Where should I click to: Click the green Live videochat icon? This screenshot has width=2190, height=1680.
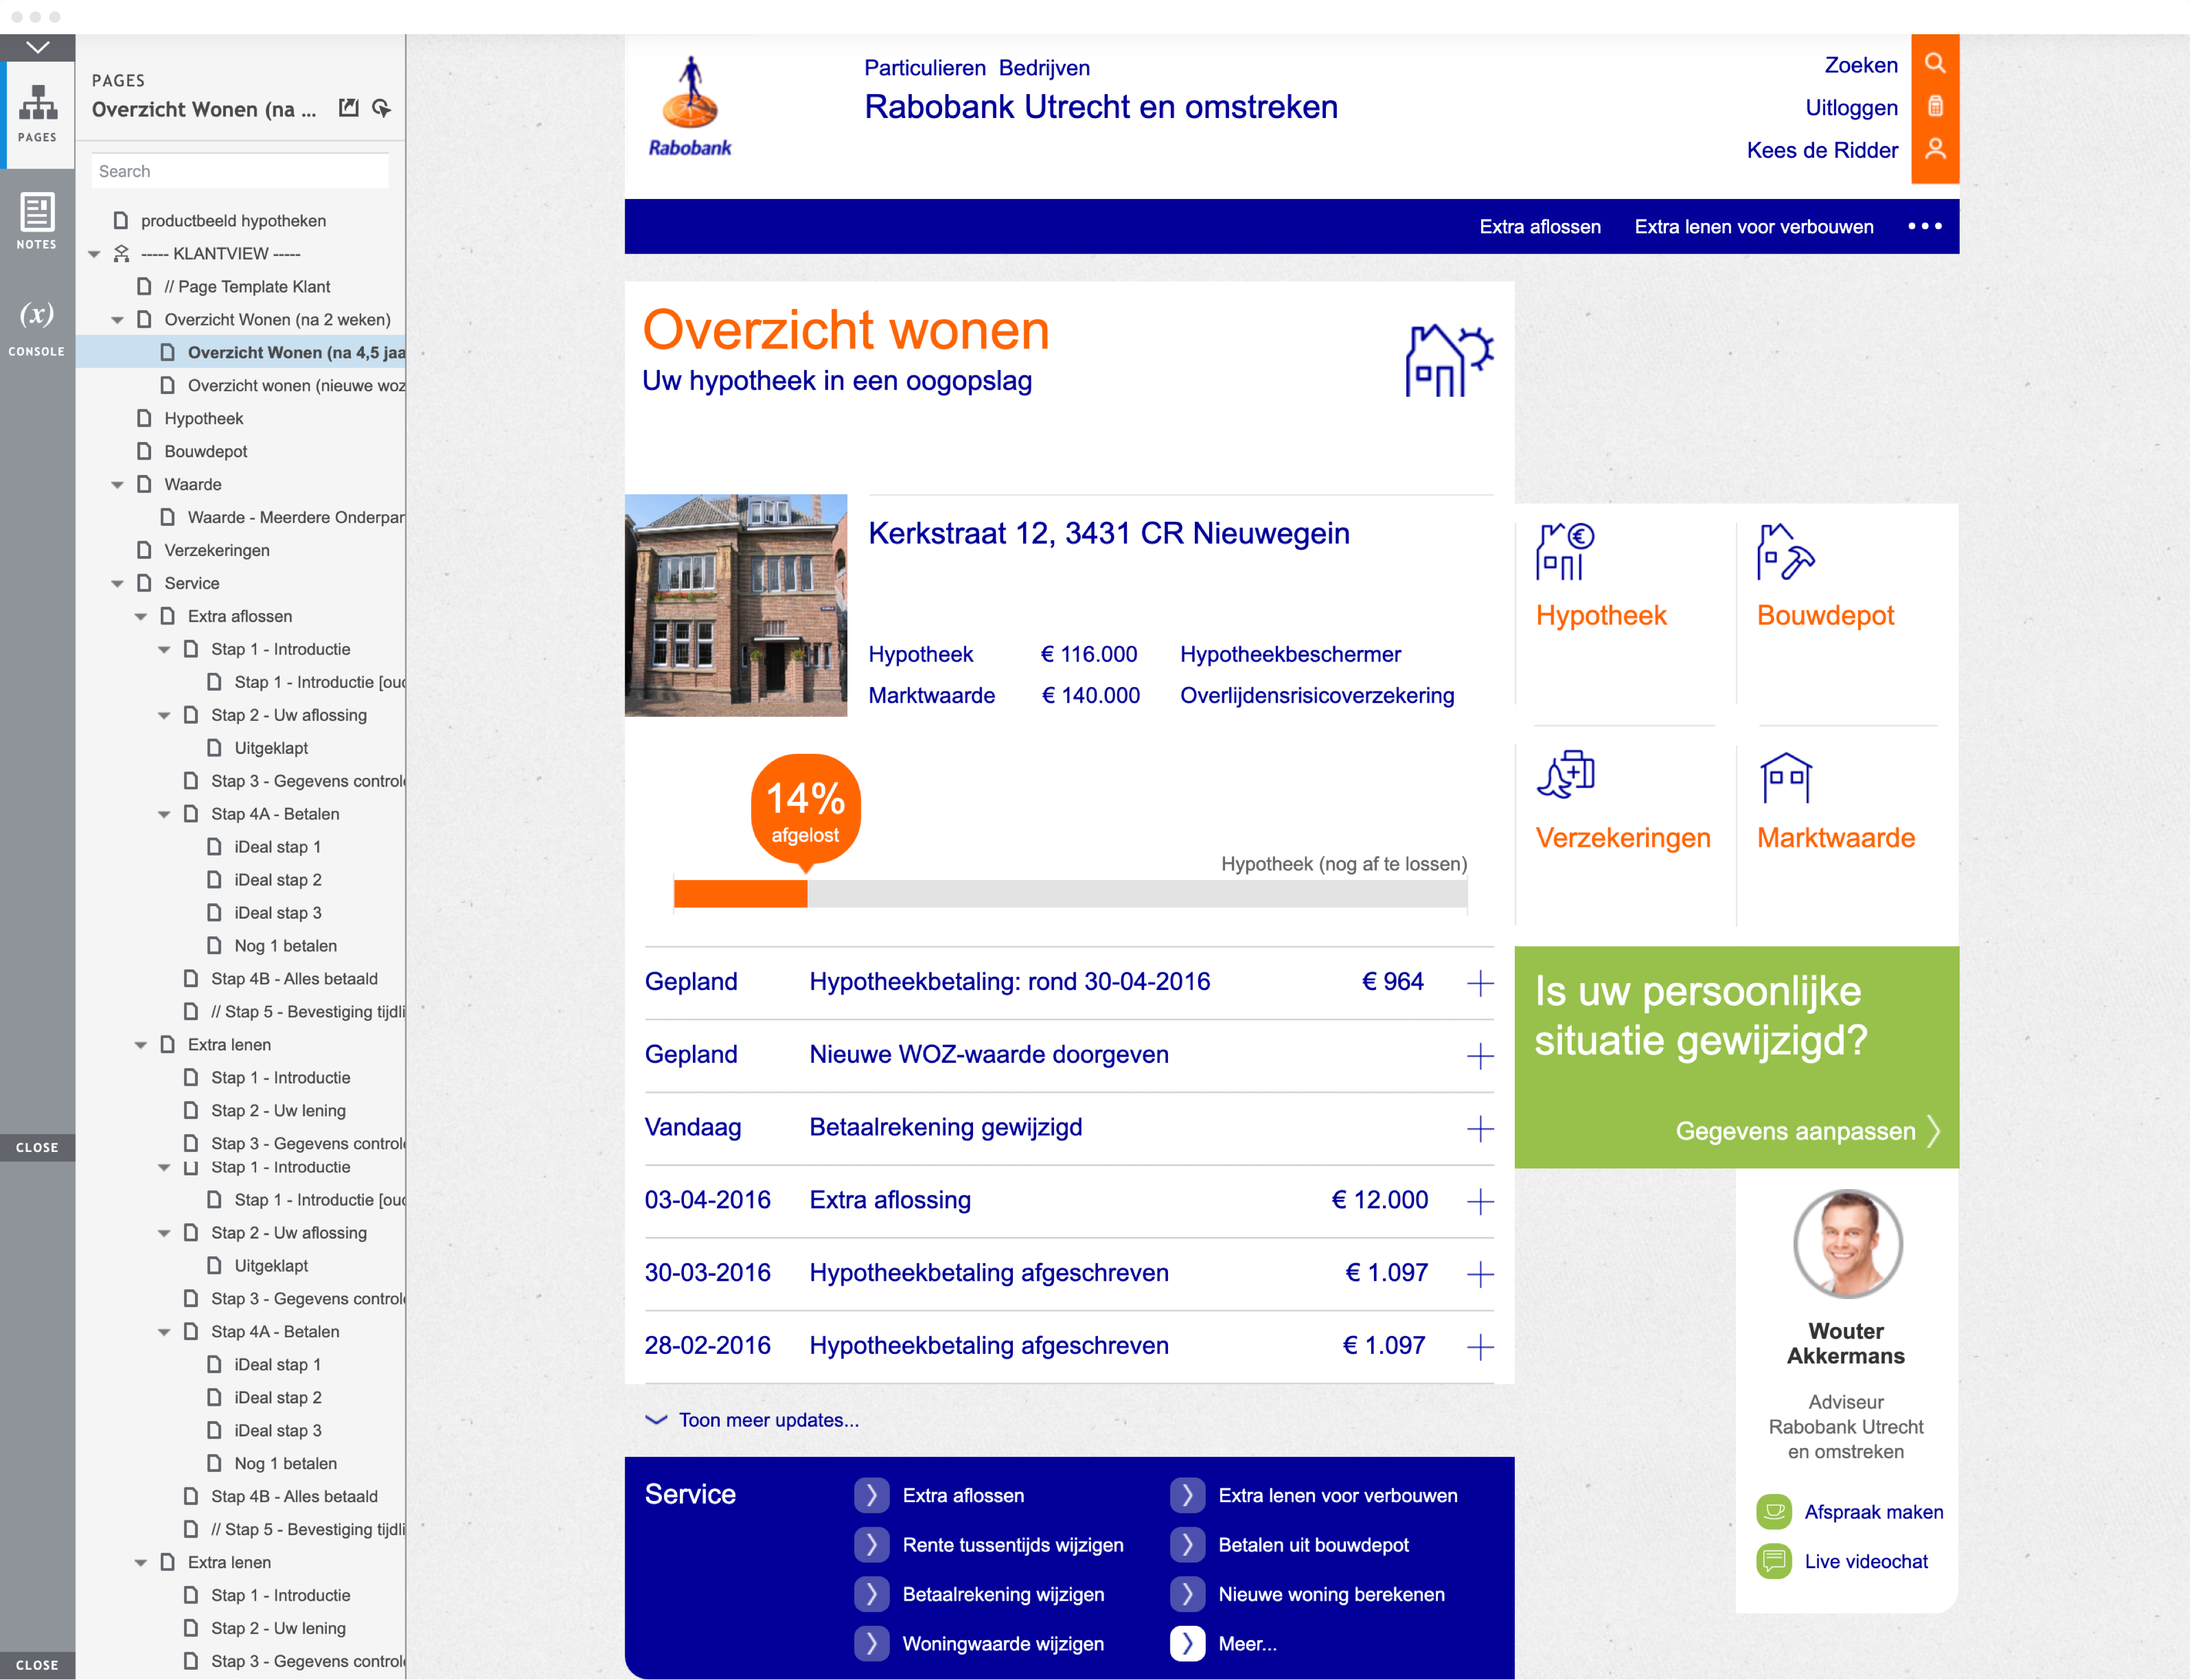[1773, 1560]
